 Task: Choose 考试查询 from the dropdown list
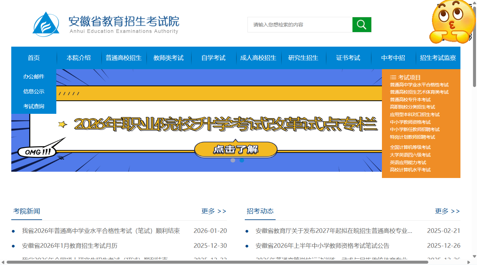[34, 106]
